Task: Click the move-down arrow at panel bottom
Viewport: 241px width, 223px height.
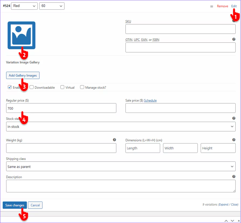Action: point(232,221)
